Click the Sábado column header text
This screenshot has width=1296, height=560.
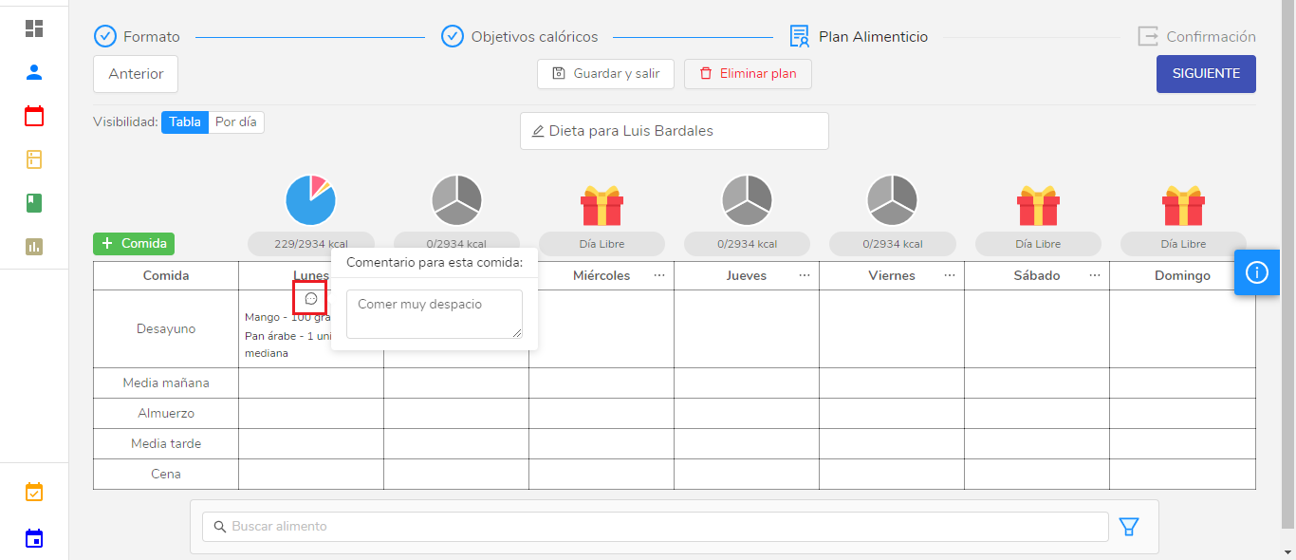point(1037,275)
